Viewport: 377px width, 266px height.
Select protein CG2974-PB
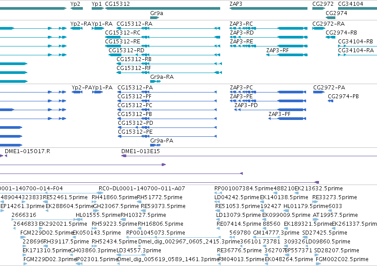coord(330,101)
